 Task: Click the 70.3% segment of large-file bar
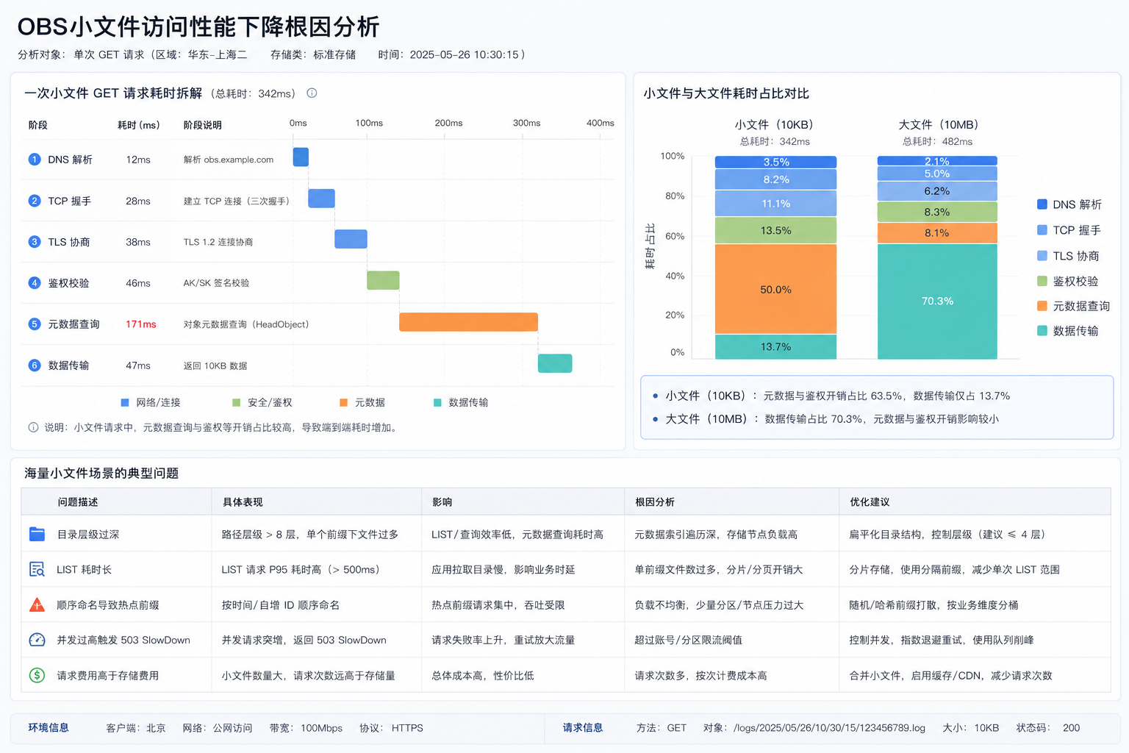(x=937, y=301)
